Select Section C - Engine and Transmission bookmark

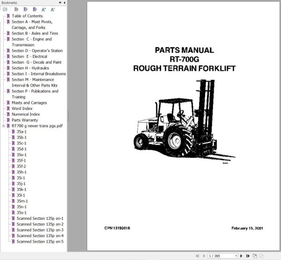tap(32, 42)
